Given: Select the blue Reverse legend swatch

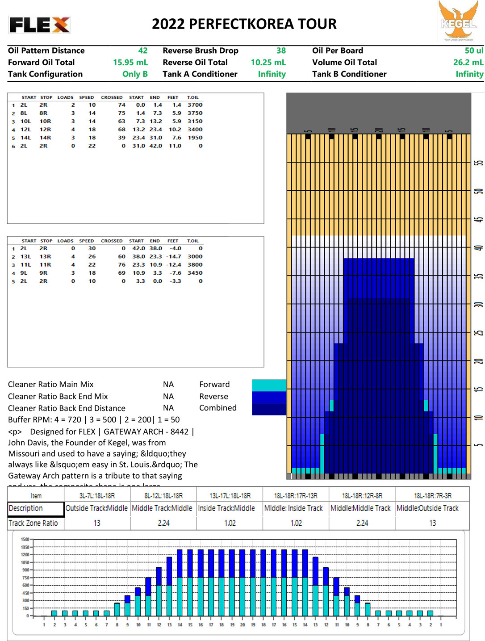Looking at the screenshot, I should [x=269, y=397].
